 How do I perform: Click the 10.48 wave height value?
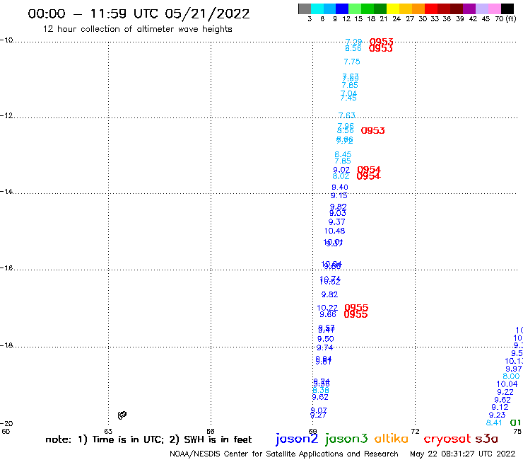click(x=334, y=231)
